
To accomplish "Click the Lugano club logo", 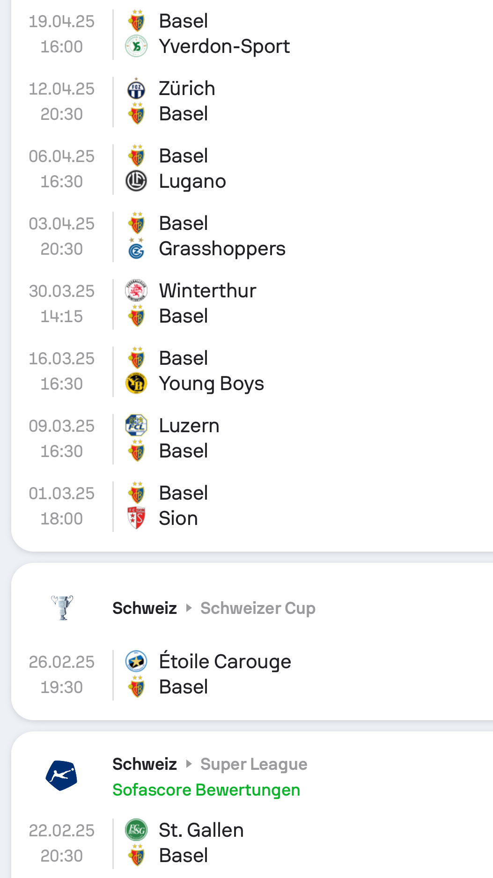I will pos(136,181).
